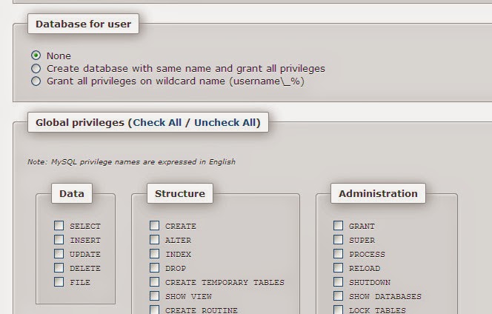The width and height of the screenshot is (492, 314).
Task: Select Grant all privileges on wildcard name
Action: point(36,81)
